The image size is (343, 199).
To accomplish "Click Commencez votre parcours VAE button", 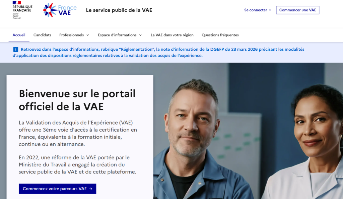I will coord(58,189).
